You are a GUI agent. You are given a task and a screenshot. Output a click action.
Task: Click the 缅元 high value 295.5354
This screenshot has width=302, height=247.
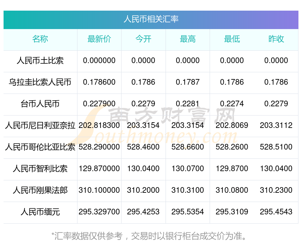coord(188,212)
